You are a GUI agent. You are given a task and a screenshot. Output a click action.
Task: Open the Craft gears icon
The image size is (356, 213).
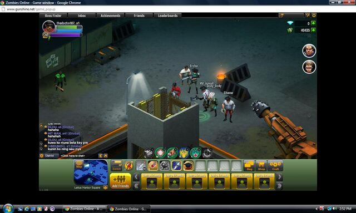[x=275, y=166]
